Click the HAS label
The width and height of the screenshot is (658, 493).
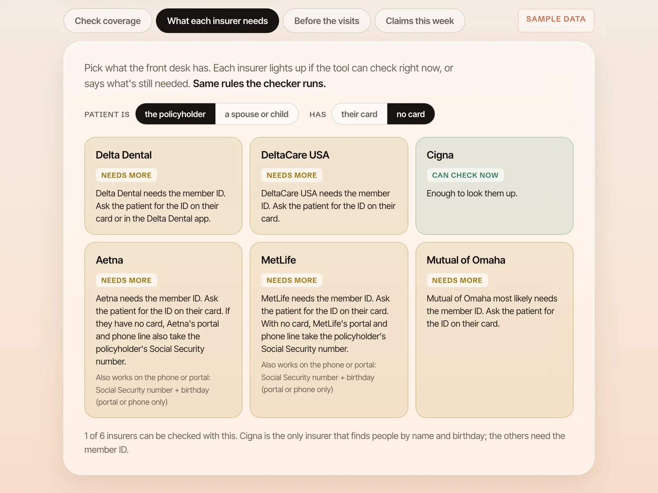point(317,115)
